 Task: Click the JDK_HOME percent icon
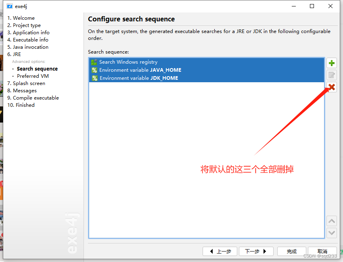point(95,78)
